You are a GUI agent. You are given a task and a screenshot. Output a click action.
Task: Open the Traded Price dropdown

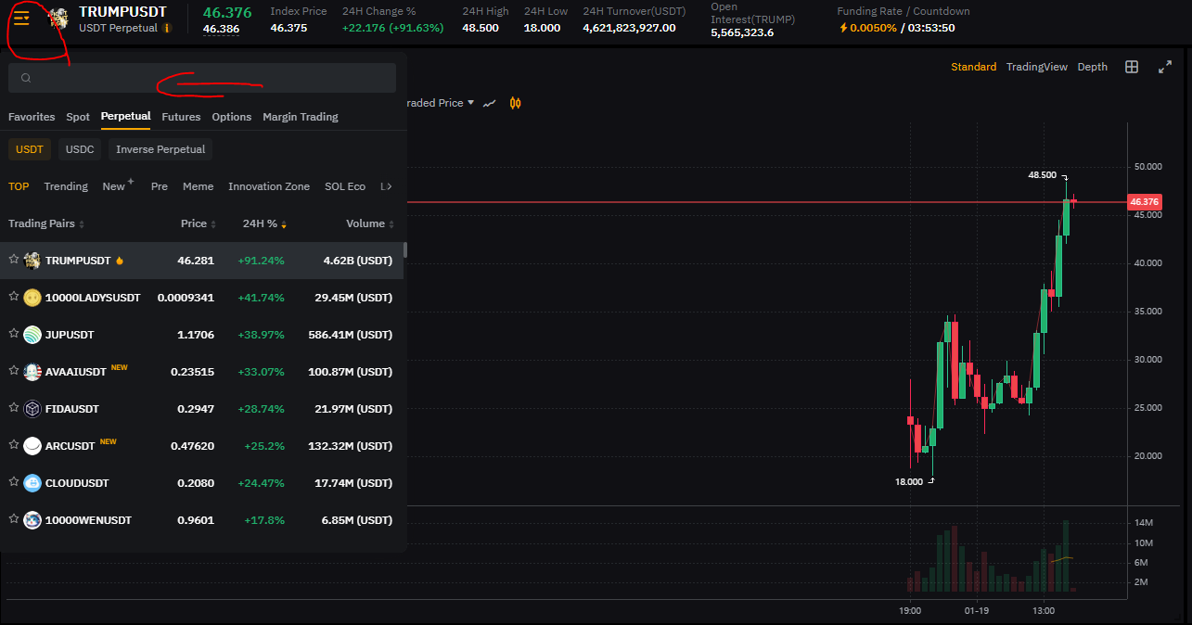441,103
